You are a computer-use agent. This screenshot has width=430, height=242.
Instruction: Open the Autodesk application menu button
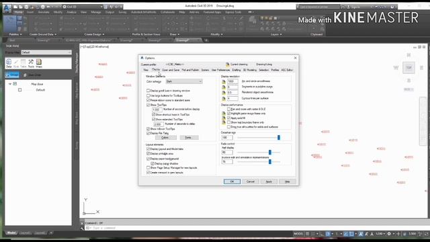point(7,9)
